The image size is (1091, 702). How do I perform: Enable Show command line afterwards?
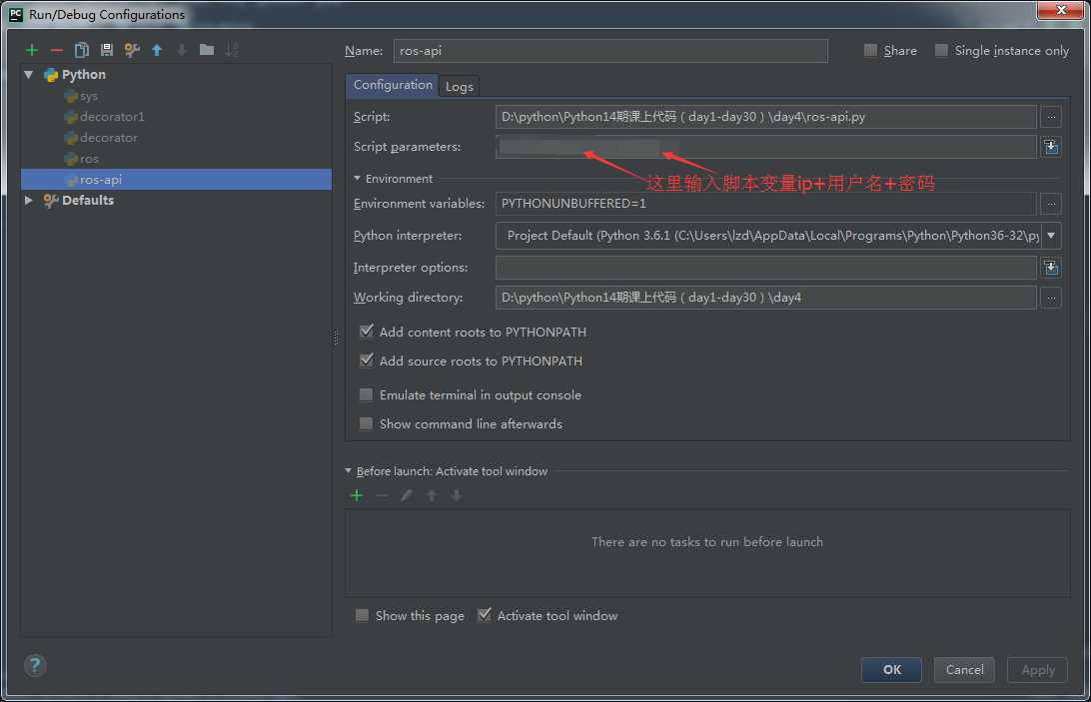pyautogui.click(x=366, y=423)
